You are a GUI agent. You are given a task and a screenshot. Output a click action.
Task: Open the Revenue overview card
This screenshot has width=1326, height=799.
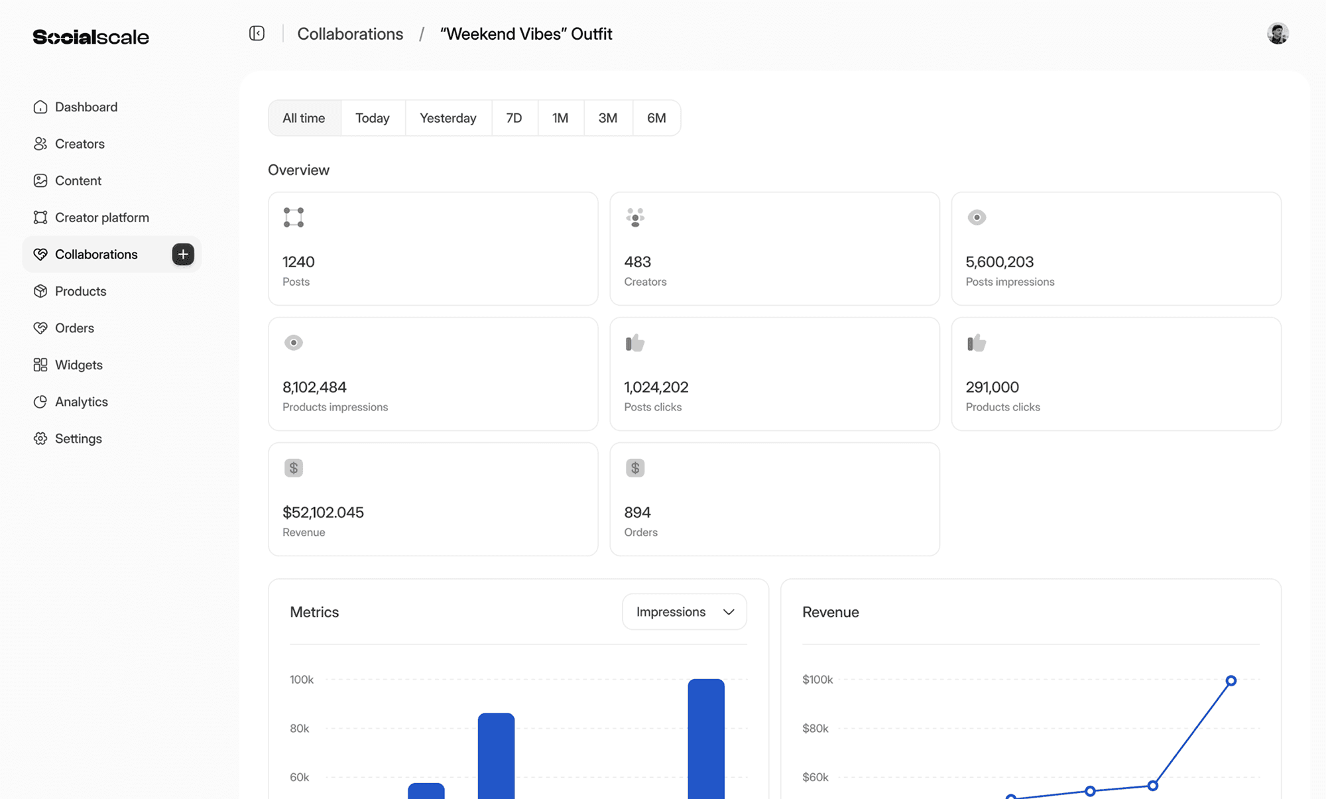pyautogui.click(x=433, y=499)
